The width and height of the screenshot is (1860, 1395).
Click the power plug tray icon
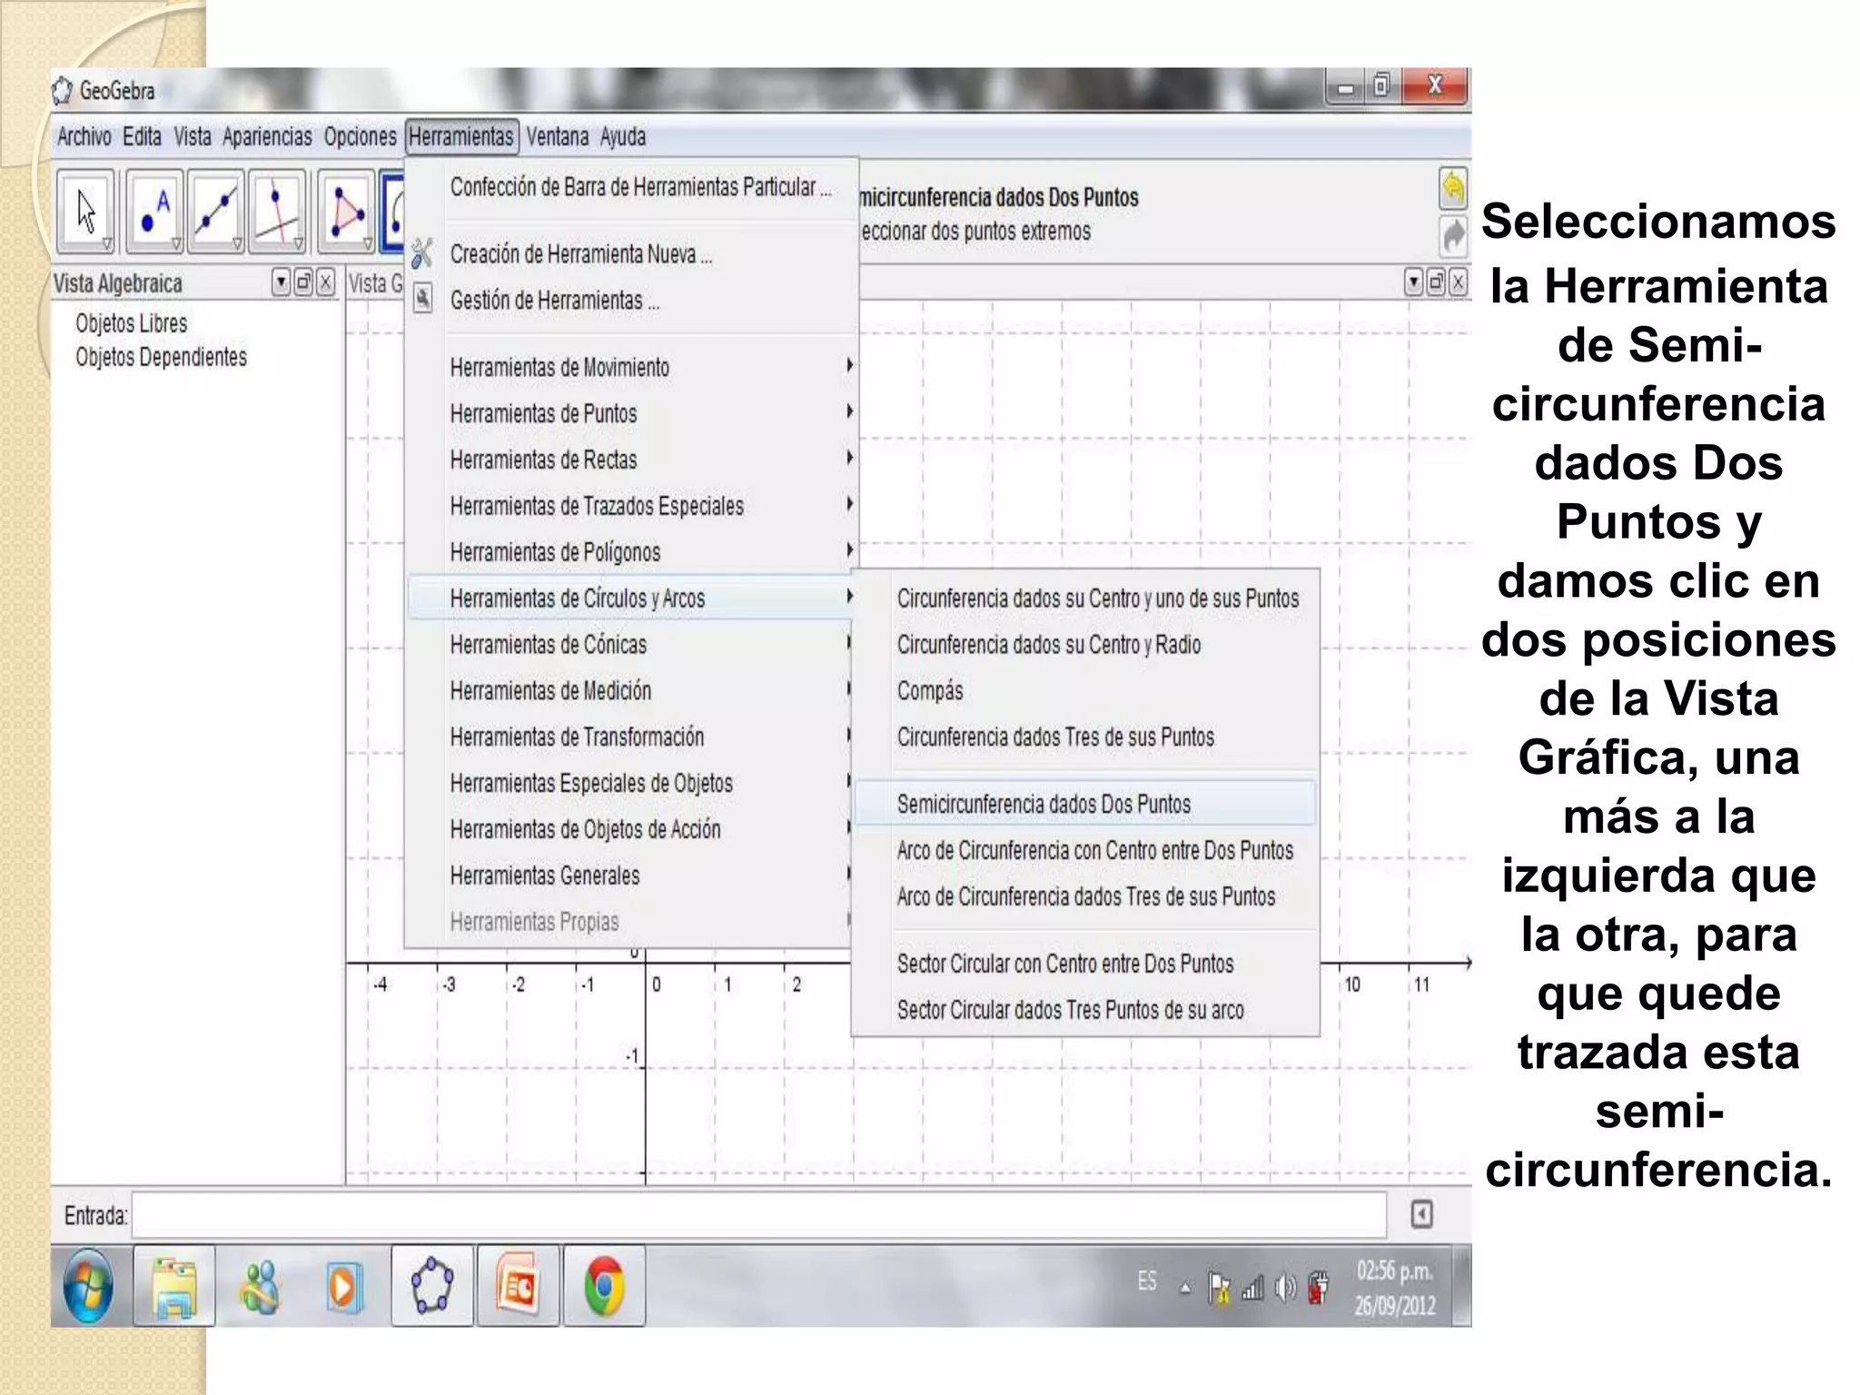tap(1318, 1287)
